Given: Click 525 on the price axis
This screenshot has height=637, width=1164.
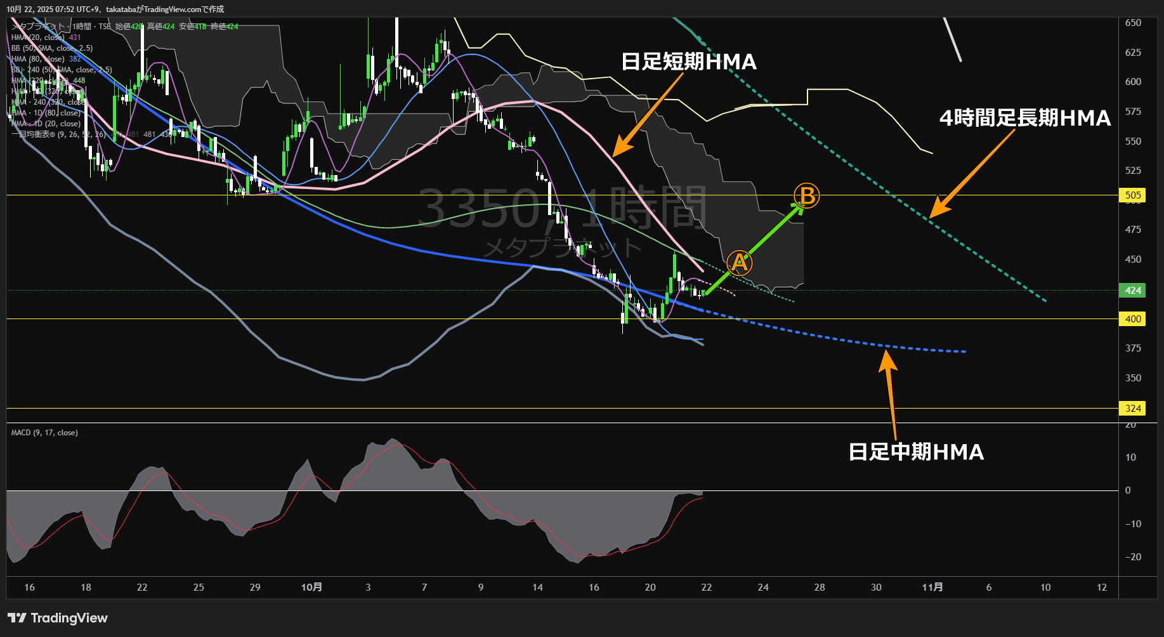Looking at the screenshot, I should click(x=1133, y=171).
